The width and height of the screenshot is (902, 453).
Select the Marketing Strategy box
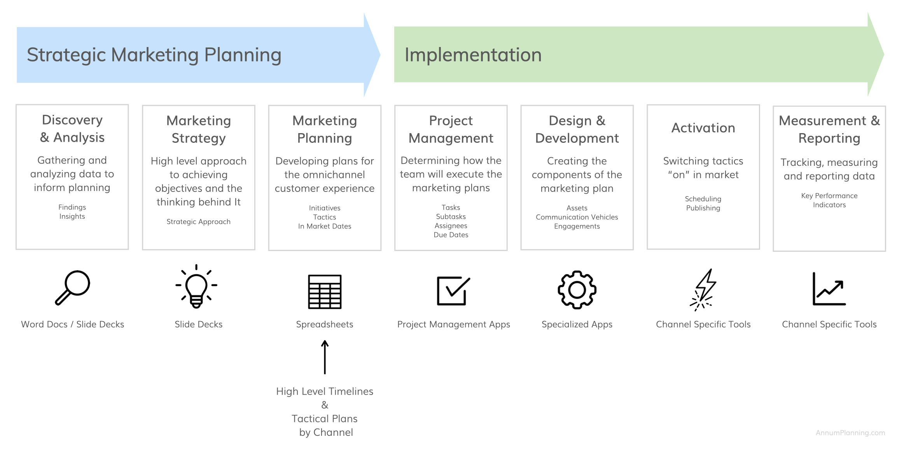pos(199,177)
